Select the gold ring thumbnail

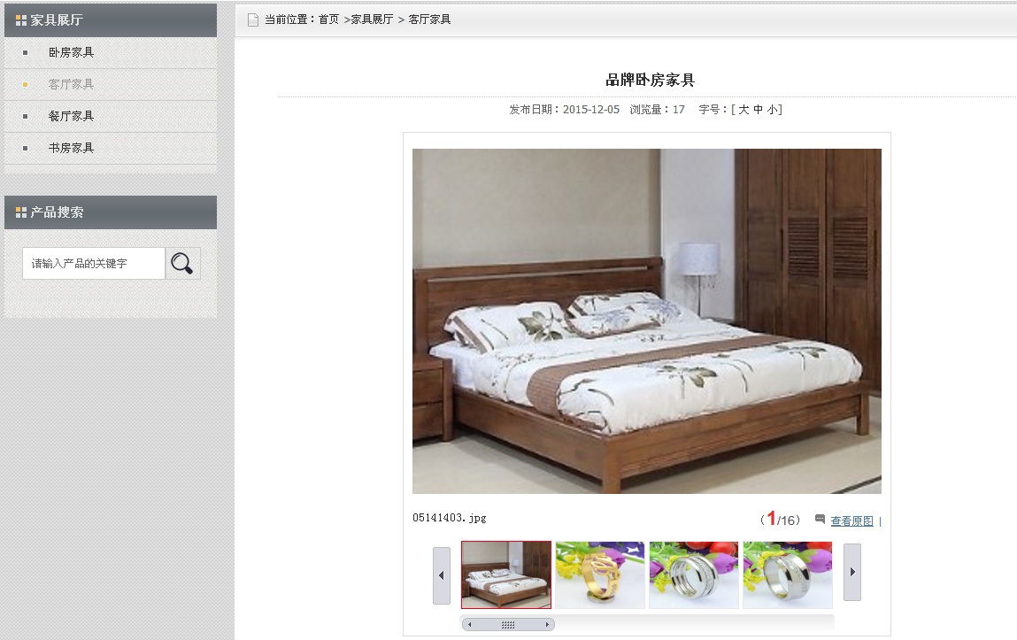(x=600, y=575)
